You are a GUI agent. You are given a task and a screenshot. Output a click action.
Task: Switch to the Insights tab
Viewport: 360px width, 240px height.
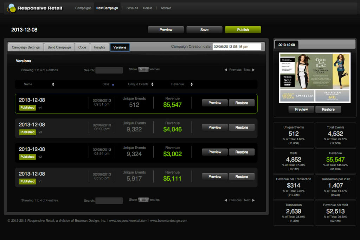pyautogui.click(x=99, y=47)
